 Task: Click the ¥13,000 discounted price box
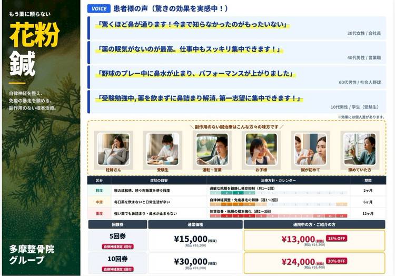(x=314, y=241)
